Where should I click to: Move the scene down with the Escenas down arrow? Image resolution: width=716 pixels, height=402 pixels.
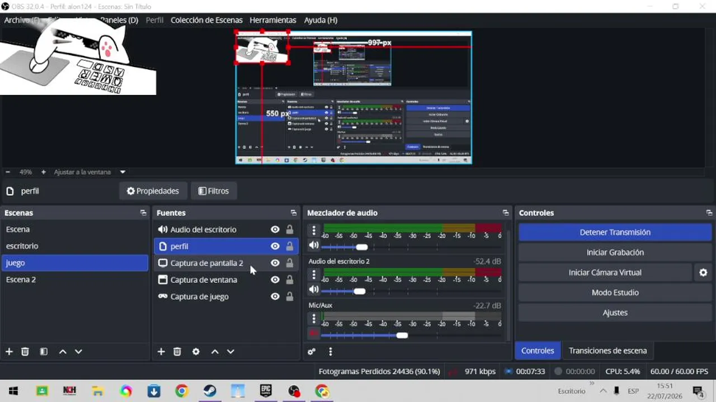[x=78, y=352]
